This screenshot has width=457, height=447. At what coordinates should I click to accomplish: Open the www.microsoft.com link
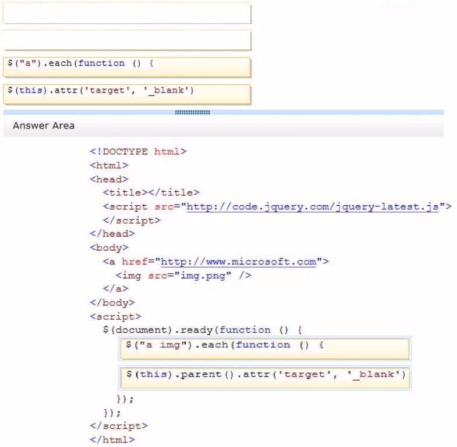[x=239, y=262]
